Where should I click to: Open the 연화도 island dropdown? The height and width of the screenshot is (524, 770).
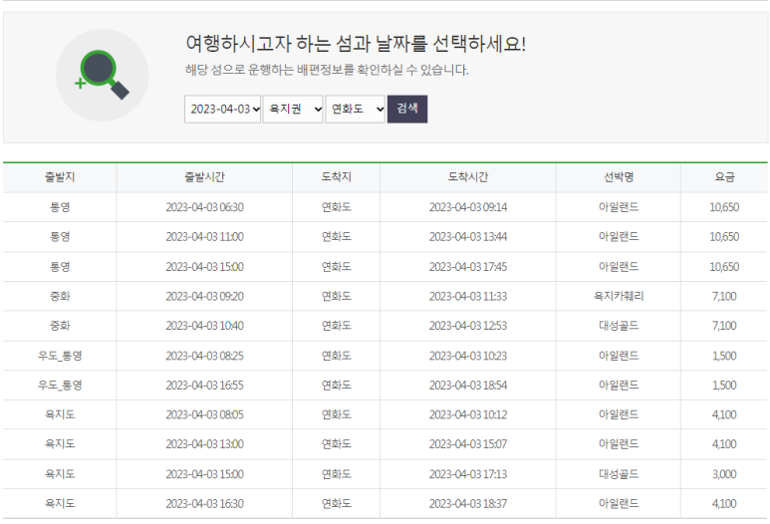click(x=355, y=109)
